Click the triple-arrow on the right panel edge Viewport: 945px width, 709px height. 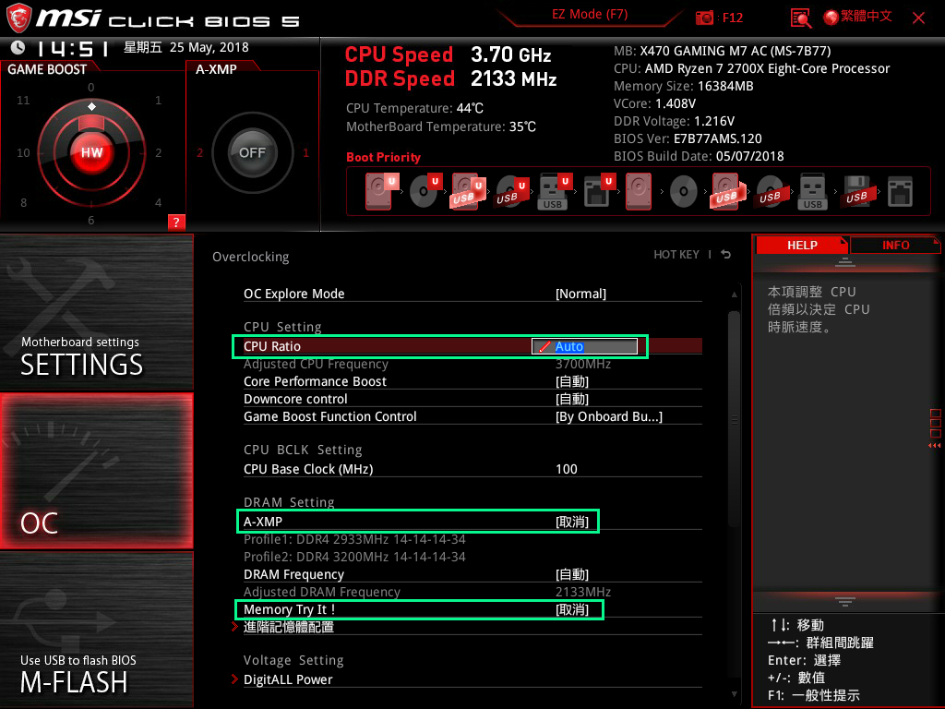(x=934, y=446)
